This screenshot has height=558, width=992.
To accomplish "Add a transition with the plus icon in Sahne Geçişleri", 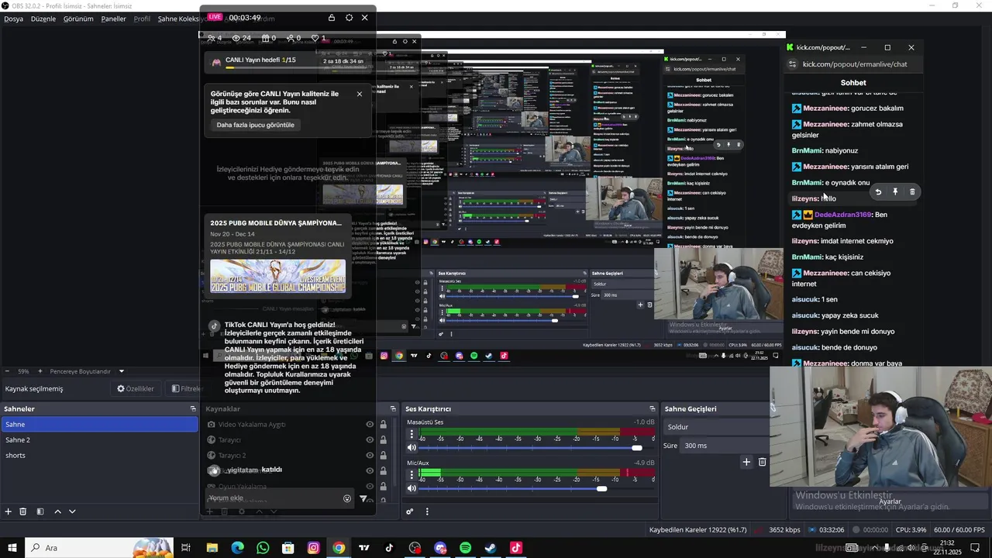I will pyautogui.click(x=746, y=462).
